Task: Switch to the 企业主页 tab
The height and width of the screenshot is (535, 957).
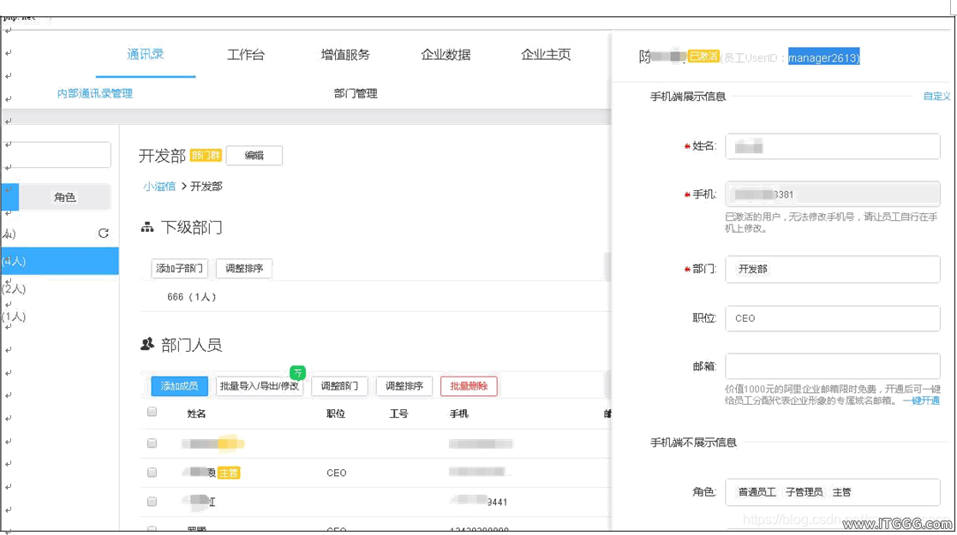Action: click(x=546, y=55)
